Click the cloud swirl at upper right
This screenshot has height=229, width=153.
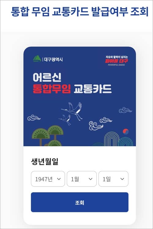click(x=125, y=110)
